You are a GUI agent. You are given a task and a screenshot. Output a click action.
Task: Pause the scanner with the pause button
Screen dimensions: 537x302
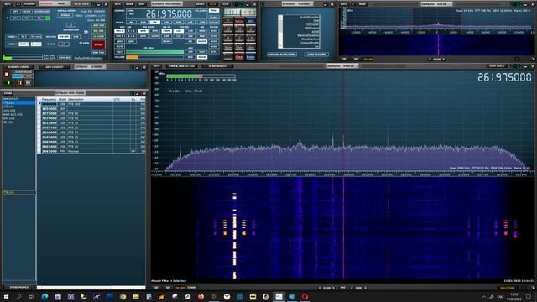(19, 82)
